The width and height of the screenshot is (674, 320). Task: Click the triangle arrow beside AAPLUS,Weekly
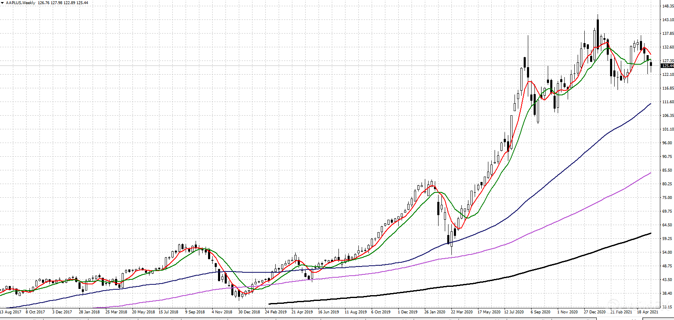(x=2, y=3)
